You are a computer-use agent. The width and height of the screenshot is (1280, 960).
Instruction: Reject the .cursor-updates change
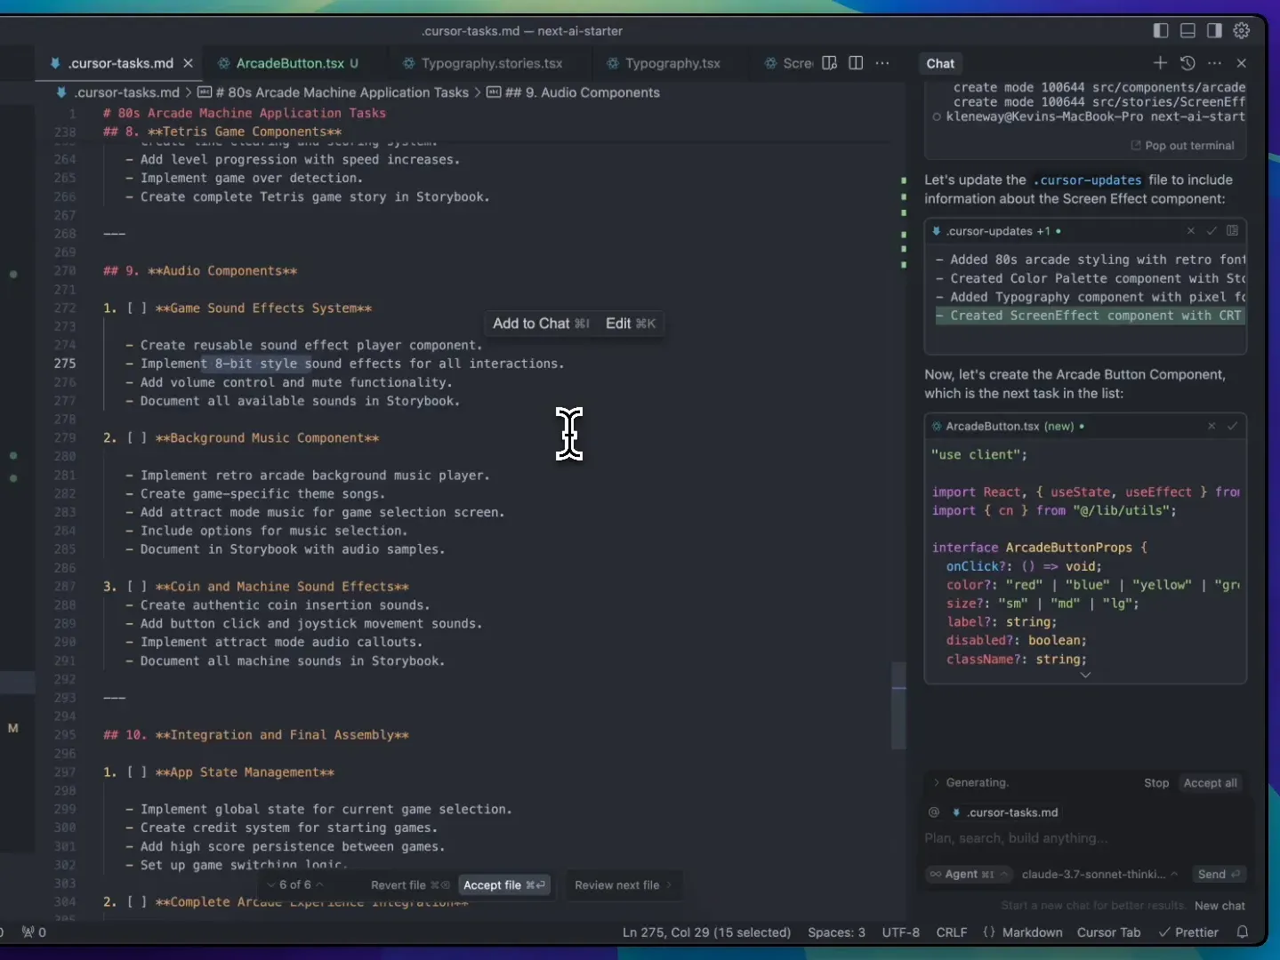point(1191,231)
